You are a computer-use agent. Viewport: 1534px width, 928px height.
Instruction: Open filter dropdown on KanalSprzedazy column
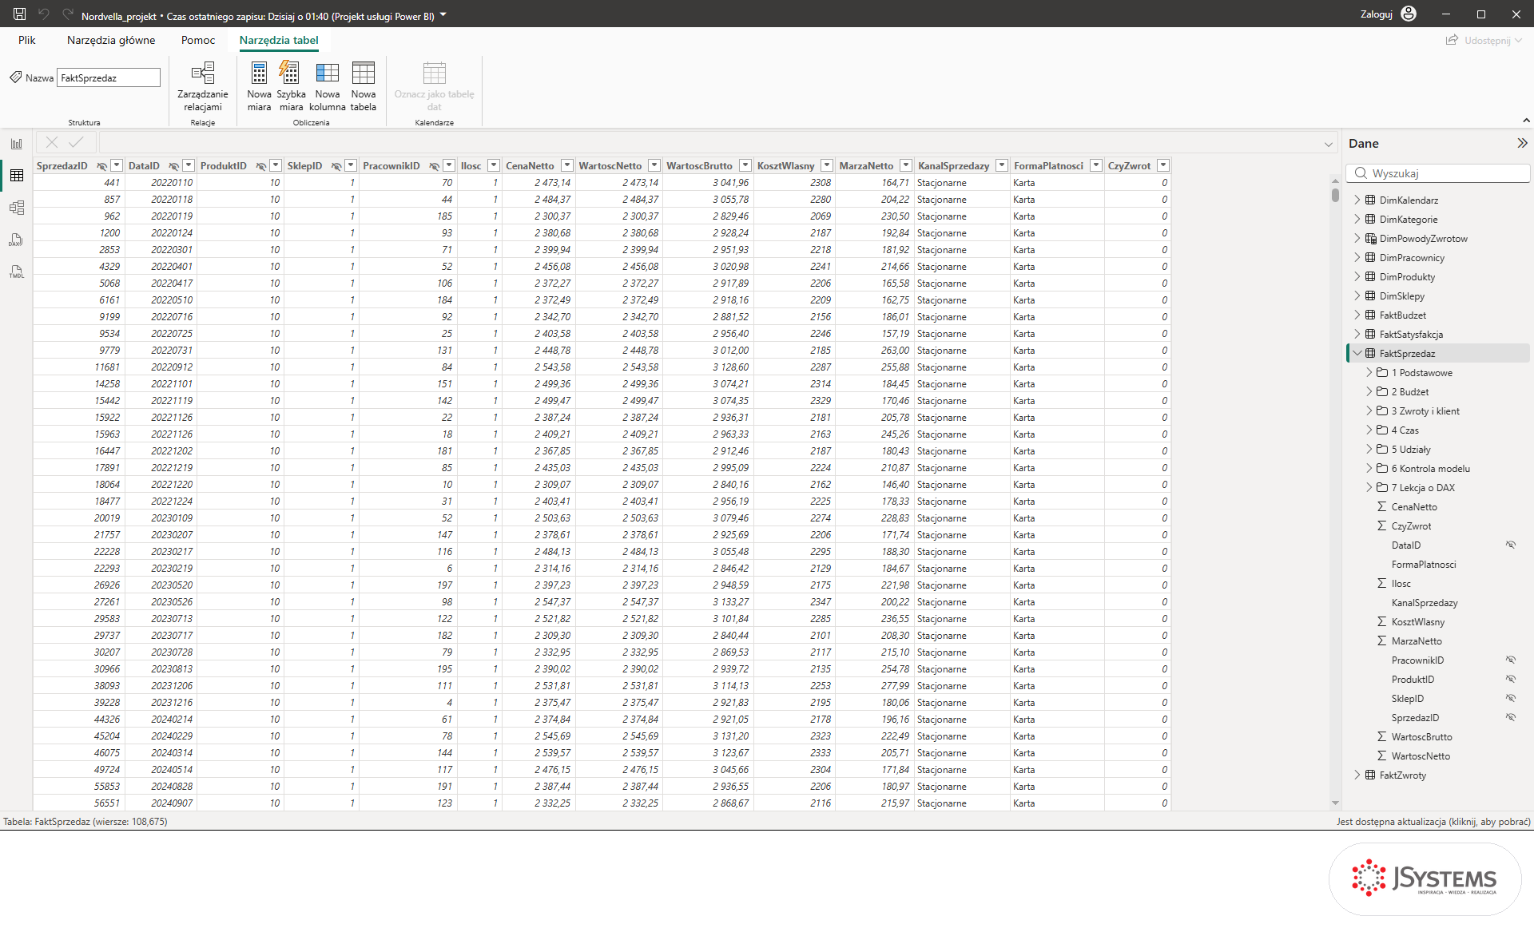(x=1002, y=165)
